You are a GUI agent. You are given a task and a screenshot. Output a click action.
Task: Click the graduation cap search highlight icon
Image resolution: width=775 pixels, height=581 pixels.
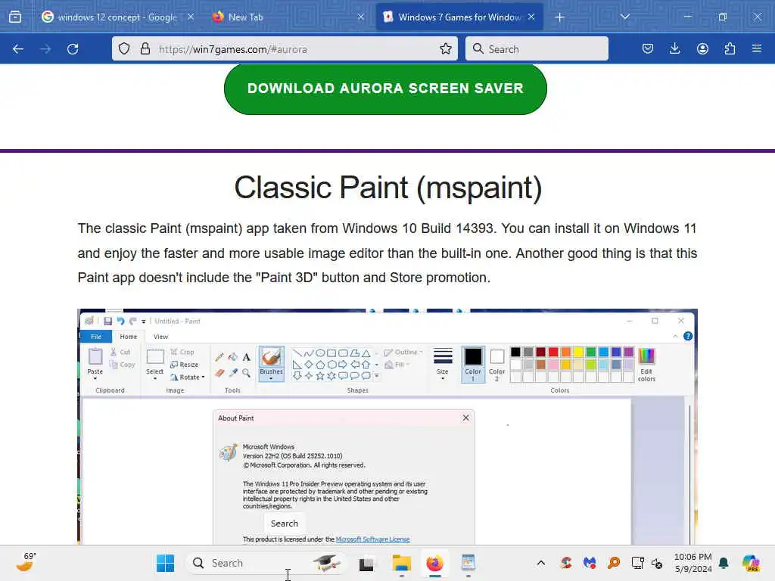click(327, 563)
